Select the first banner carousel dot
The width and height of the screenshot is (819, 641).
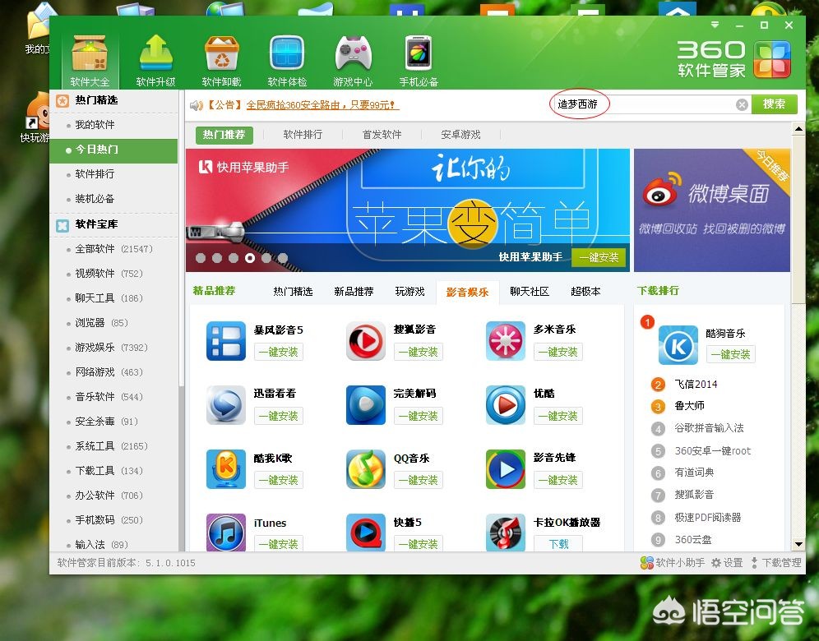click(200, 258)
